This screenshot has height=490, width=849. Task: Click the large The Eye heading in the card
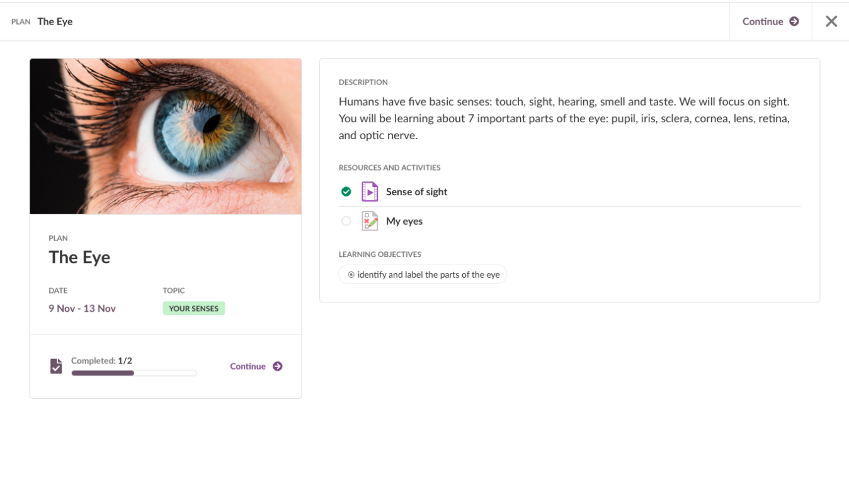pos(79,257)
